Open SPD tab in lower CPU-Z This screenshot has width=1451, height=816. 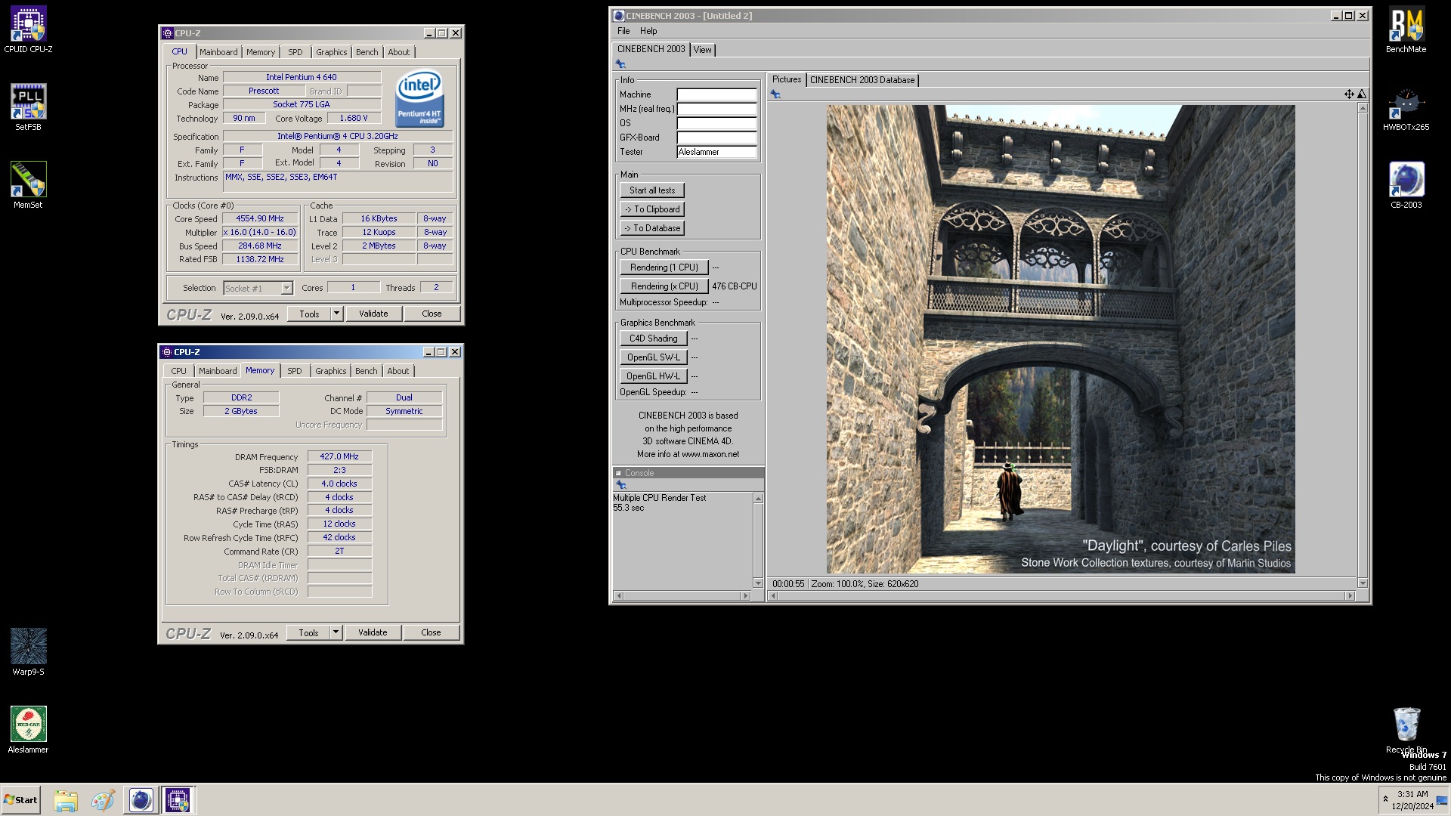(295, 371)
